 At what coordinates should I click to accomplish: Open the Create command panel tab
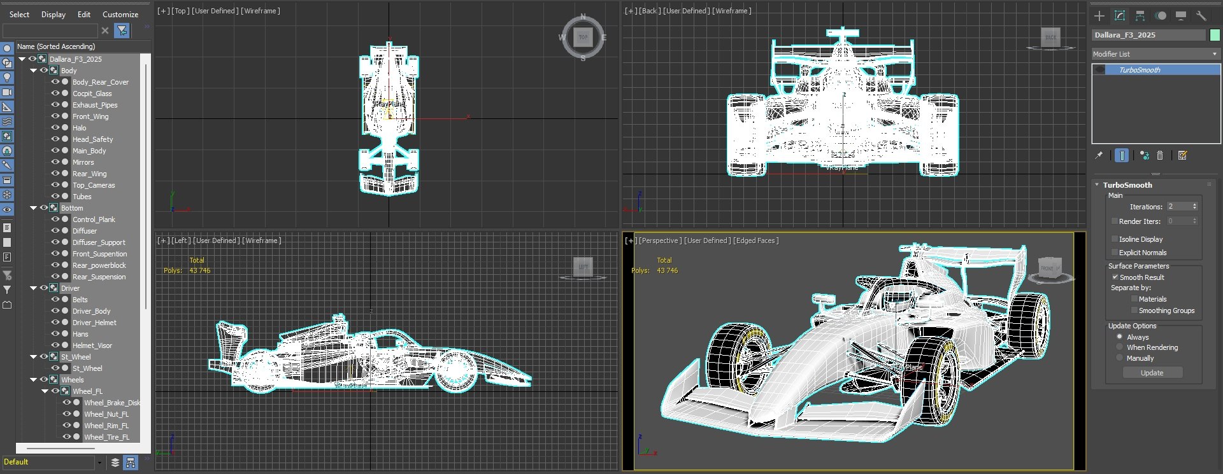pos(1099,16)
